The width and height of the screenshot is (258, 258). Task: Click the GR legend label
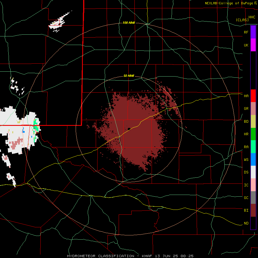pos(246,109)
